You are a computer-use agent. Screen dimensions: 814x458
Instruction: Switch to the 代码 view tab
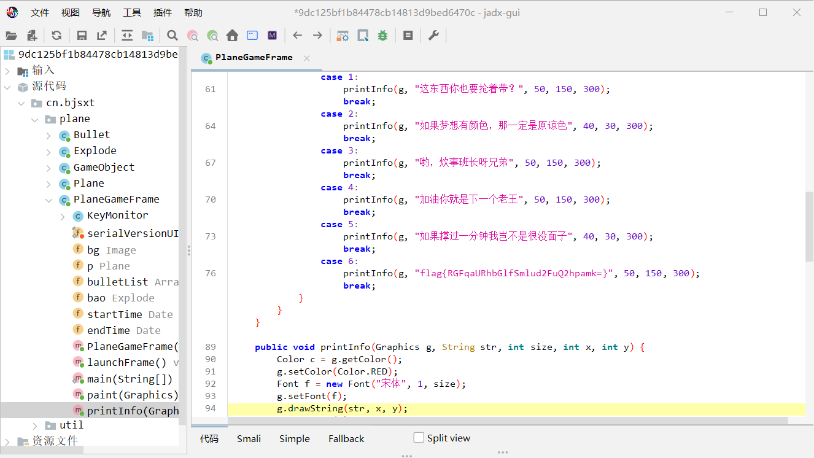(x=209, y=438)
